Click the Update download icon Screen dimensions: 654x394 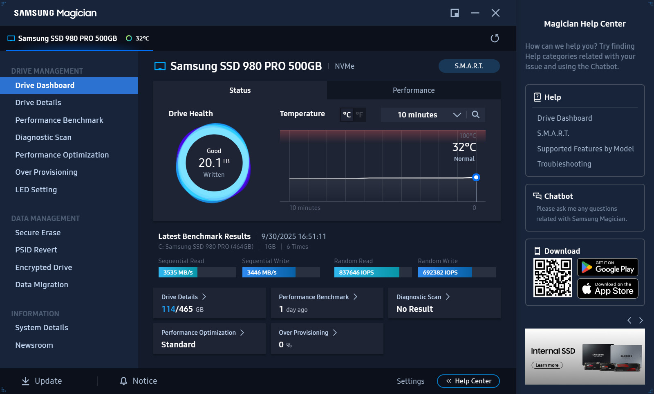pos(25,381)
